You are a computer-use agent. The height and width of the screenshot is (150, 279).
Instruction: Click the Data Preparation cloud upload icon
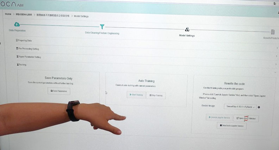[17, 24]
